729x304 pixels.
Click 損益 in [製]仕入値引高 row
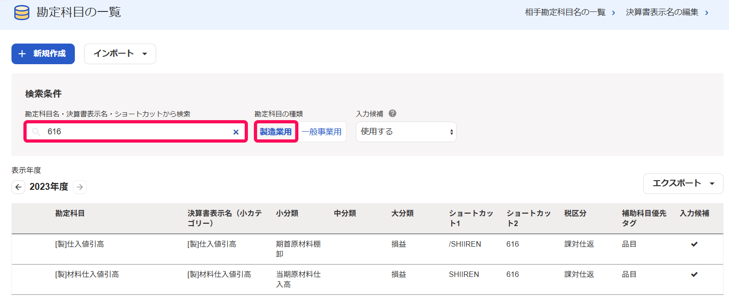click(399, 244)
